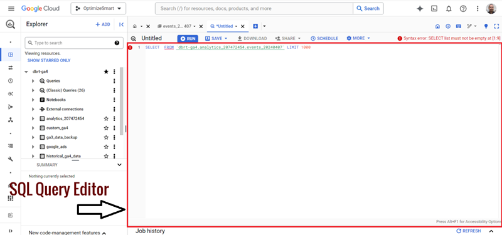This screenshot has height=235, width=502.
Task: Open dropdown beside new query plus
Action: (264, 26)
